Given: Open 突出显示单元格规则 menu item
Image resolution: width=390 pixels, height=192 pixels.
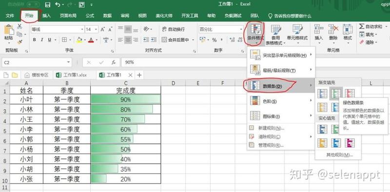Looking at the screenshot, I should [281, 55].
